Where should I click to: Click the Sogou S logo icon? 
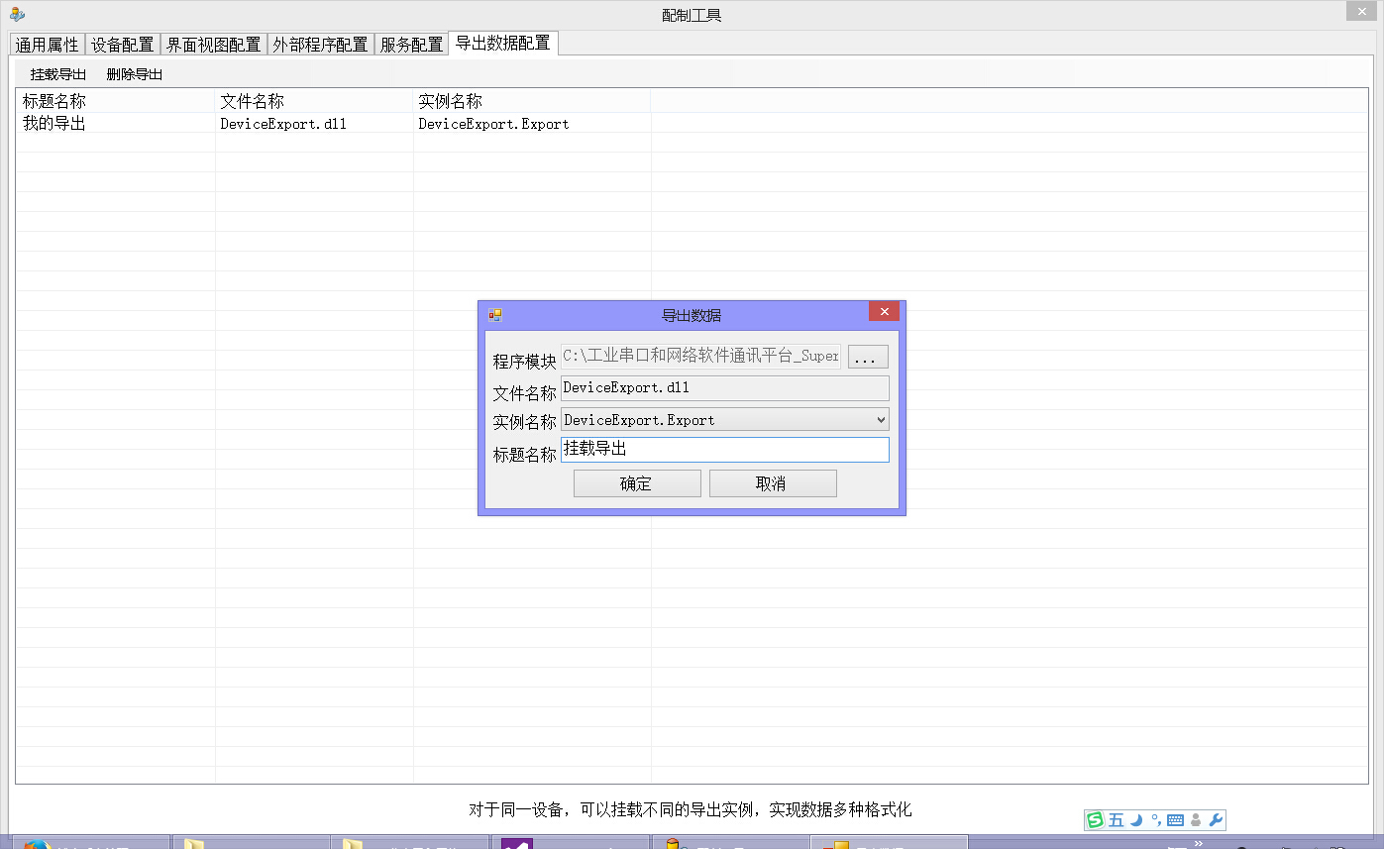coord(1095,820)
